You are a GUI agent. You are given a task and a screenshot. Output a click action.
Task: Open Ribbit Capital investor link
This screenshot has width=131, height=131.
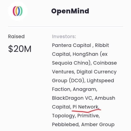102,45
